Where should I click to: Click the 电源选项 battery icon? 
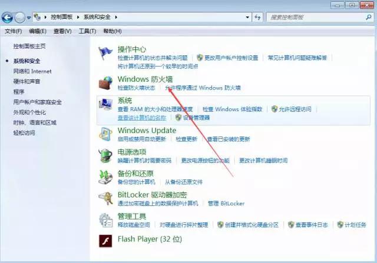click(x=105, y=156)
